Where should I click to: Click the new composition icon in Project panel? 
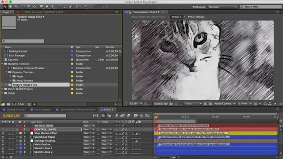coord(14,104)
